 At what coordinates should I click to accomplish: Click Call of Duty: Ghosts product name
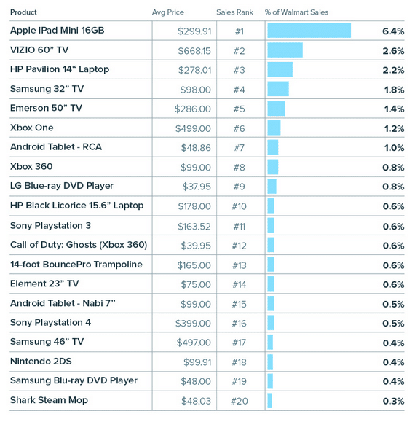click(79, 245)
